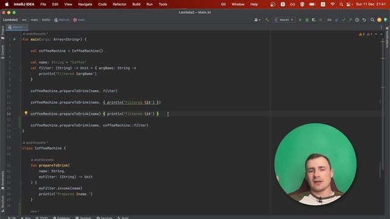390x219 pixels.
Task: Close the Main.kt editor tab
Action: pyautogui.click(x=26, y=27)
